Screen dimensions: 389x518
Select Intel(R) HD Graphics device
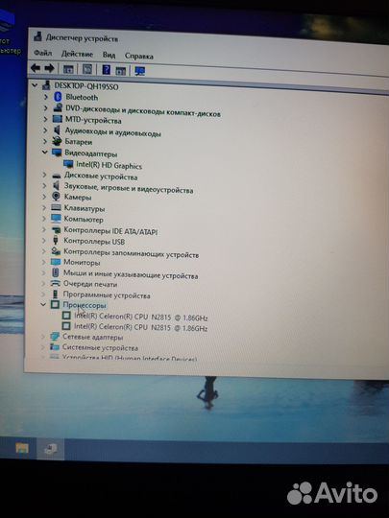109,165
